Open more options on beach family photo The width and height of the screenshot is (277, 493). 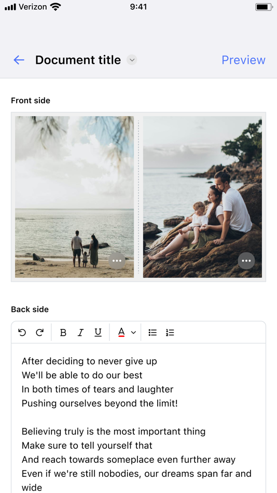(x=117, y=261)
